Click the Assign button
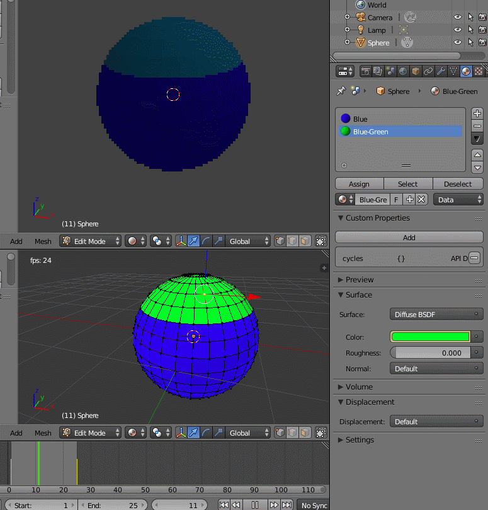This screenshot has height=510, width=488. pos(359,184)
